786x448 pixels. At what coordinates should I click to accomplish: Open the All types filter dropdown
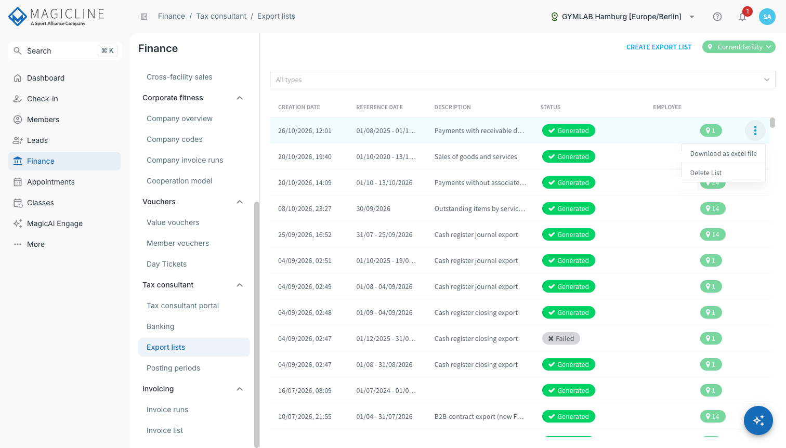coord(522,80)
